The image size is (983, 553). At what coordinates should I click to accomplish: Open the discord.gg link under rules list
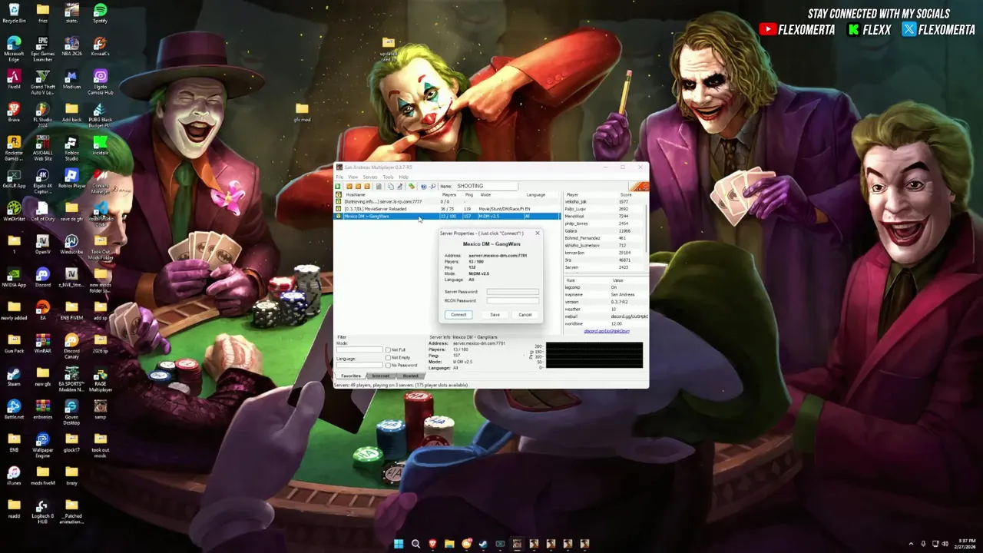(x=607, y=331)
